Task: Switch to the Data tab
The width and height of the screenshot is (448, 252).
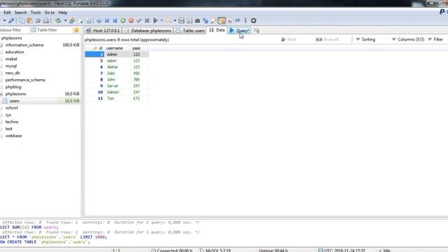Action: click(x=217, y=30)
